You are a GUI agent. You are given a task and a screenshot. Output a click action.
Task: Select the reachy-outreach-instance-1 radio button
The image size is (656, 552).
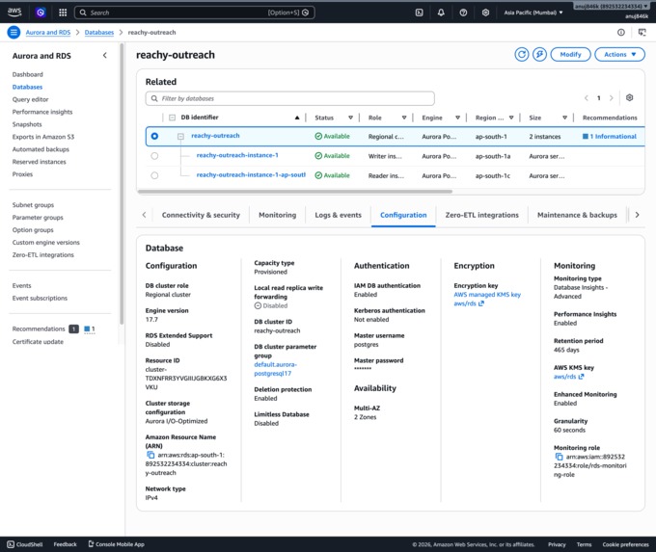tap(154, 156)
